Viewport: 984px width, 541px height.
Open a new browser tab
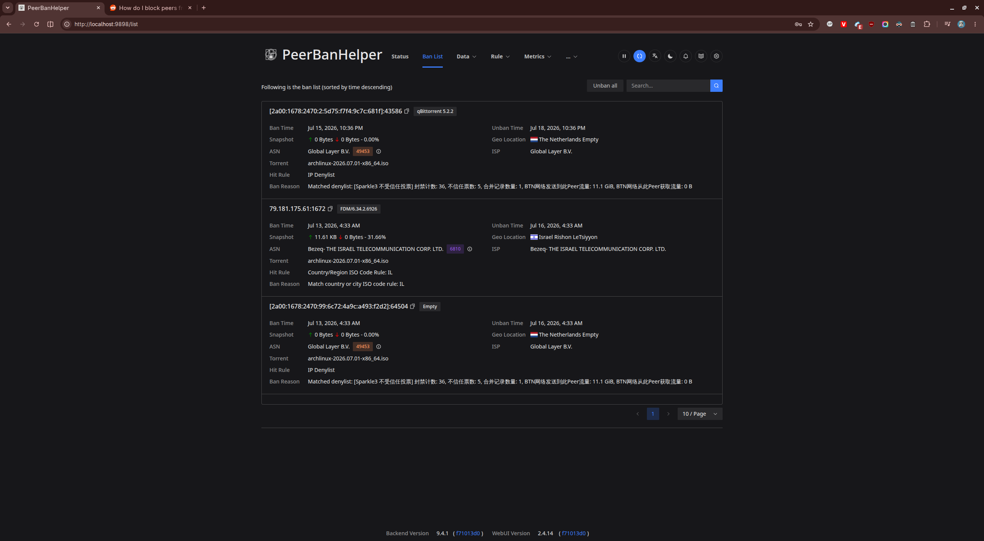pyautogui.click(x=204, y=8)
